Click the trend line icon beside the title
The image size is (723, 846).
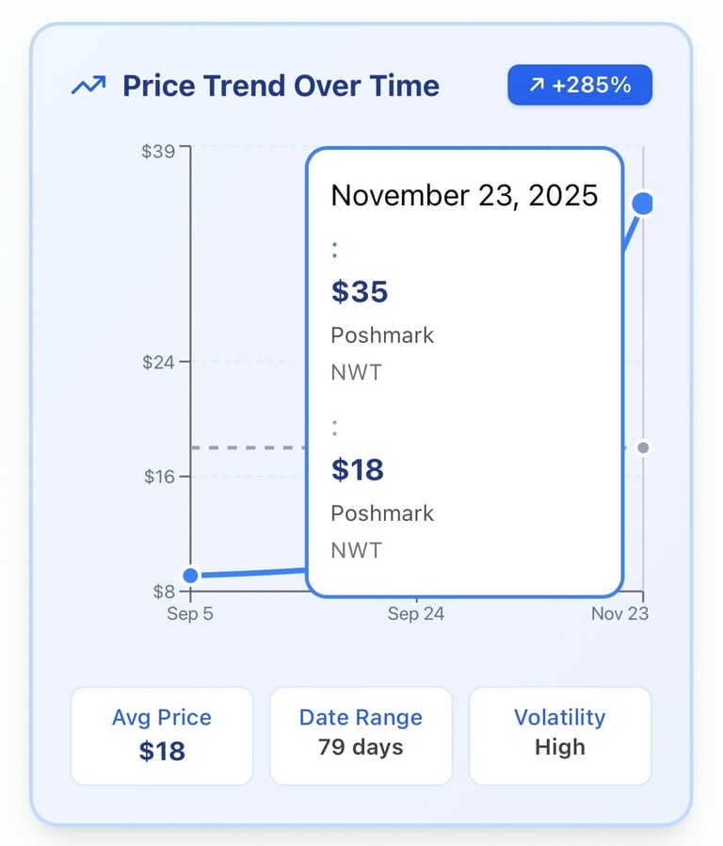88,87
